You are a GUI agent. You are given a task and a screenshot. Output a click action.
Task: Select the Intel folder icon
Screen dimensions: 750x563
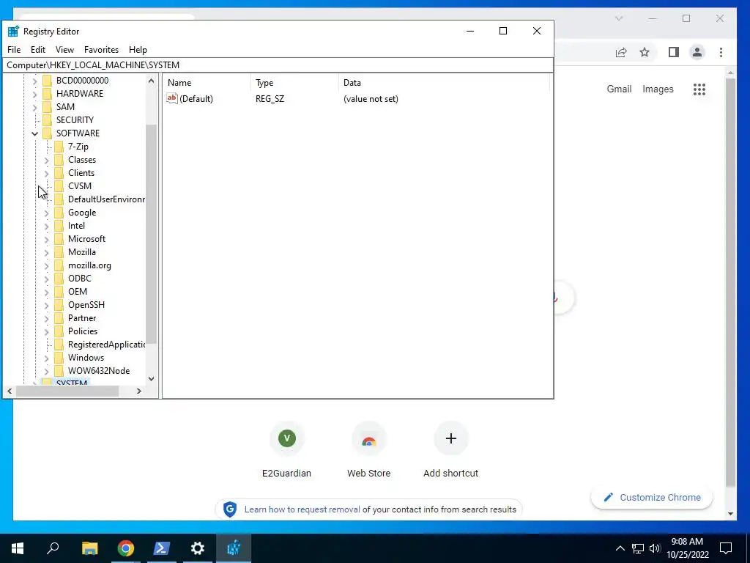click(59, 226)
